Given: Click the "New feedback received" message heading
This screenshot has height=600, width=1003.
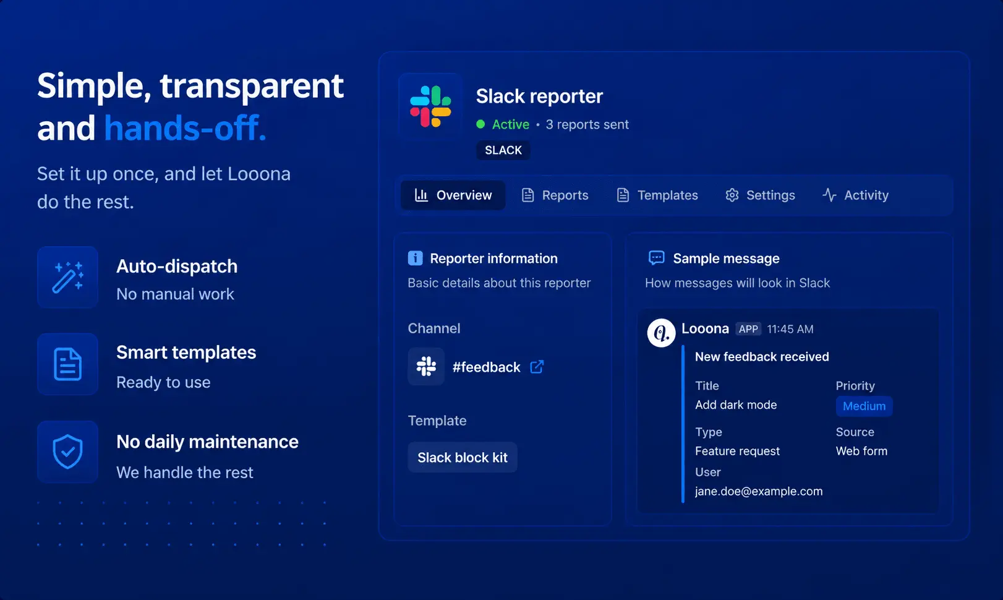Looking at the screenshot, I should (x=762, y=357).
